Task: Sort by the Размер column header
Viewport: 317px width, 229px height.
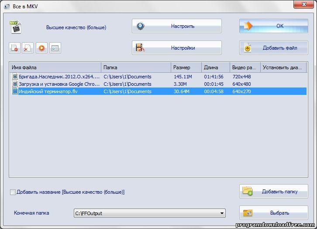Action: tap(186, 67)
